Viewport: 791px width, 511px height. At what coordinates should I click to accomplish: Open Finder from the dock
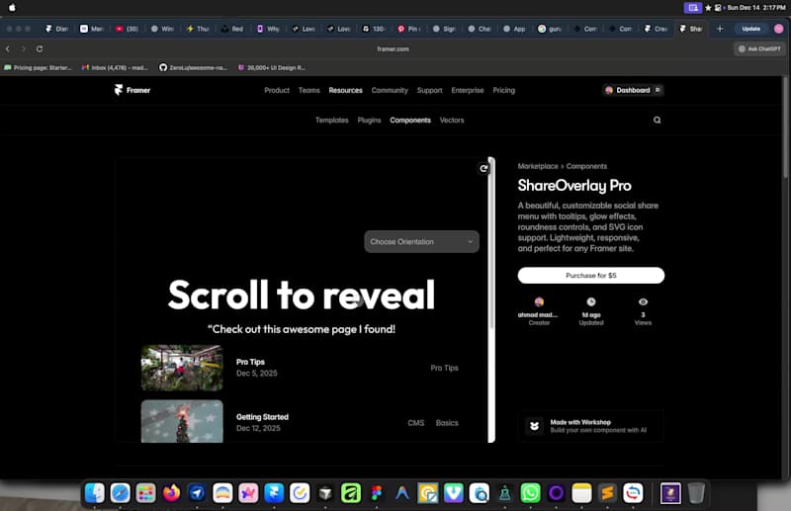pyautogui.click(x=94, y=493)
